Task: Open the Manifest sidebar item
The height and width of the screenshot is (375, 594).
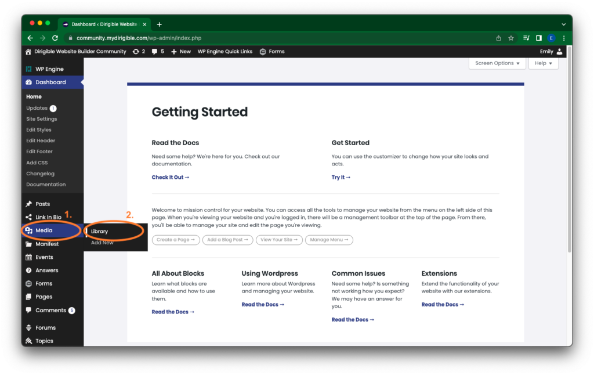Action: click(28, 244)
